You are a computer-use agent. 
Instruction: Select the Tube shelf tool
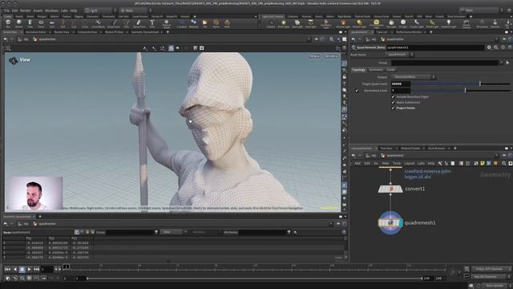[x=30, y=23]
